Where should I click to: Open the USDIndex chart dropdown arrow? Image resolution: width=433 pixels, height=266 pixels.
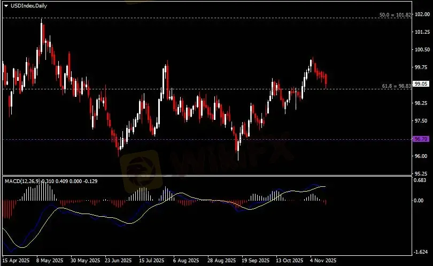click(6, 6)
